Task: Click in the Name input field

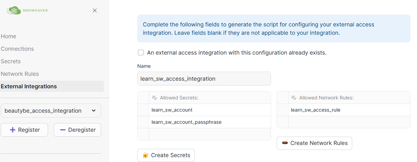Action: 204,79
